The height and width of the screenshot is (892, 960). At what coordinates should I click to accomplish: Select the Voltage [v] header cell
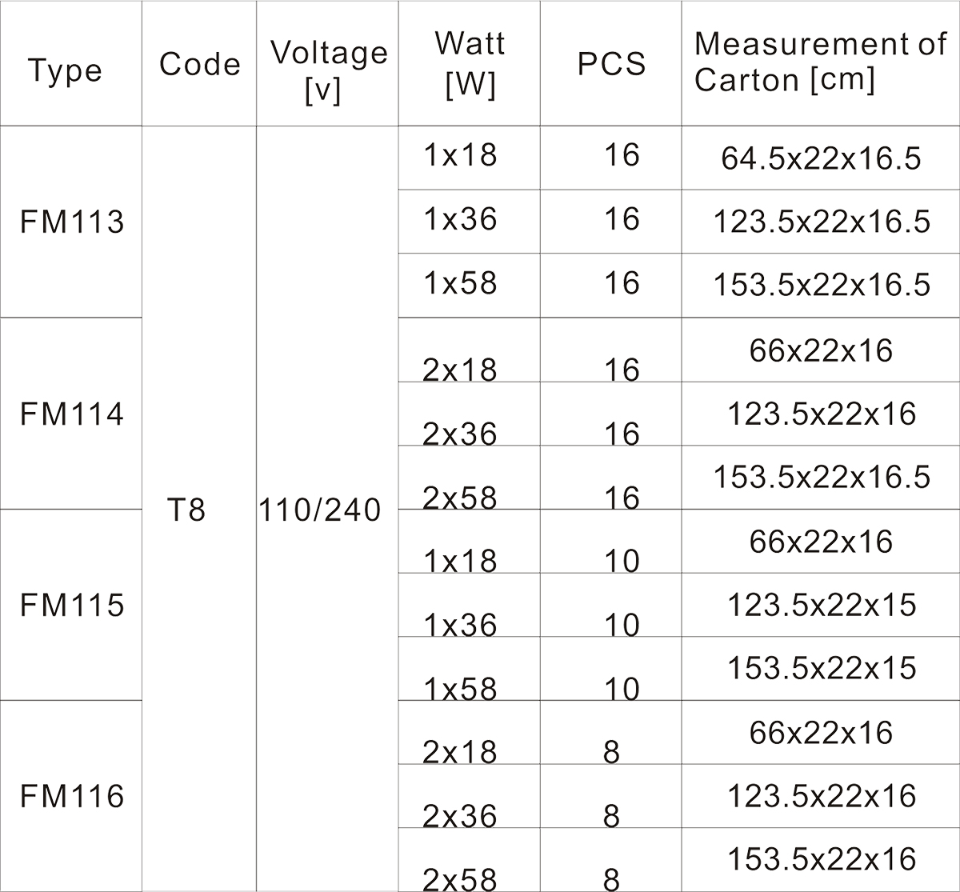pos(328,70)
